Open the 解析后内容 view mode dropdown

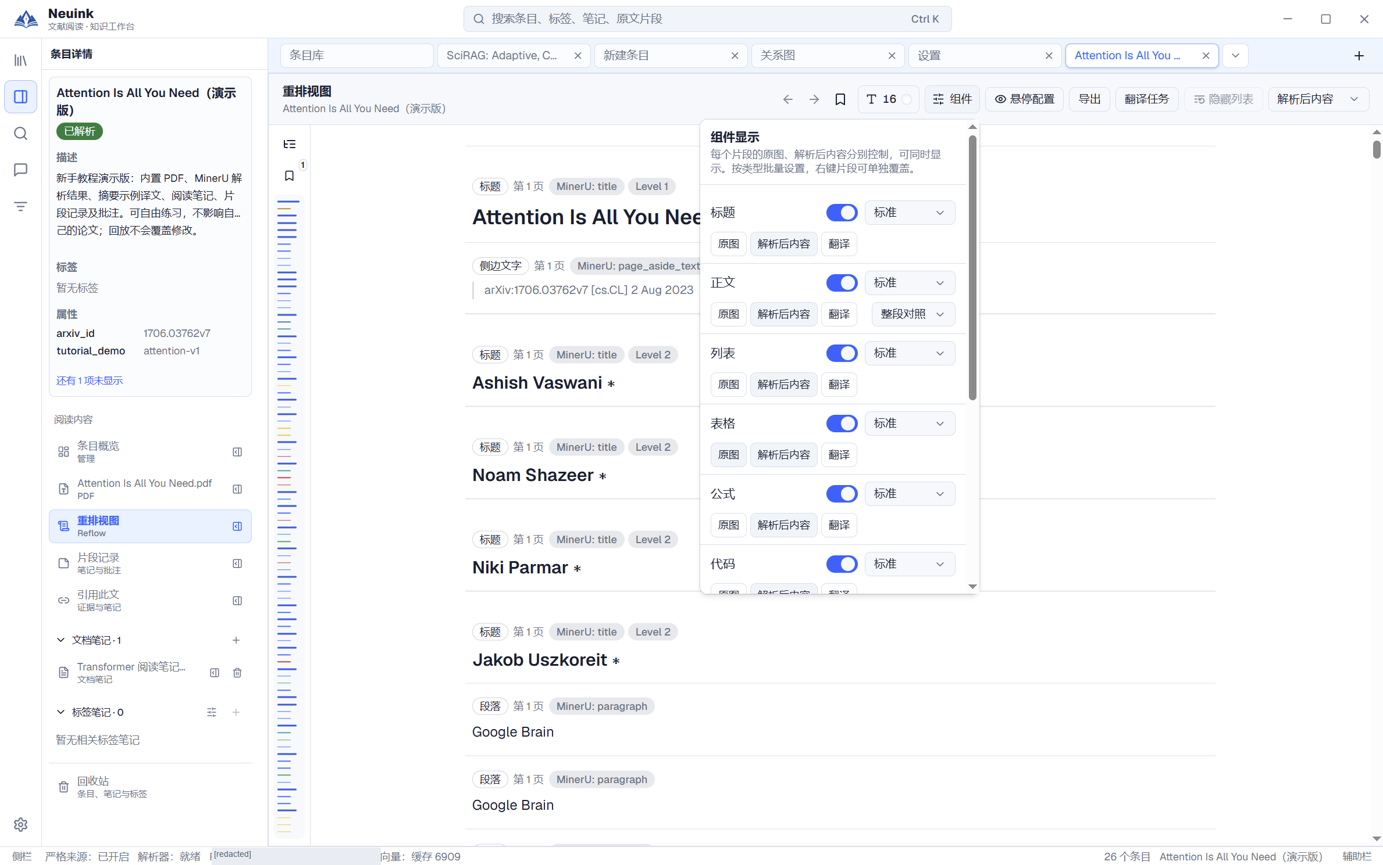pos(1318,99)
